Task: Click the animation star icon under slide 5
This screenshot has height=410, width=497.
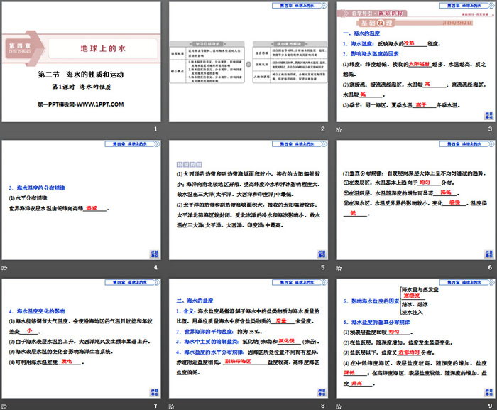Action: tap(170, 267)
